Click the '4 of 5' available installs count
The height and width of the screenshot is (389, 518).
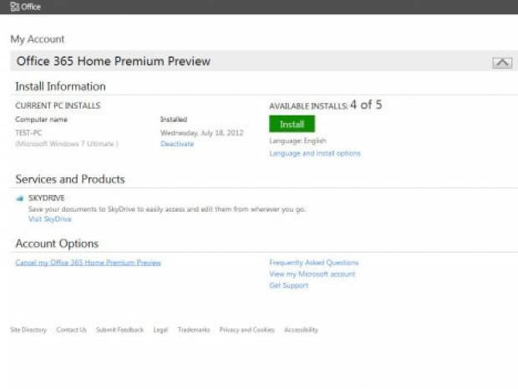tap(366, 105)
